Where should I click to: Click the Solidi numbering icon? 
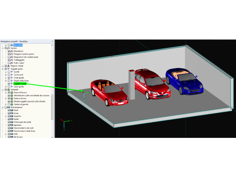tap(11, 119)
